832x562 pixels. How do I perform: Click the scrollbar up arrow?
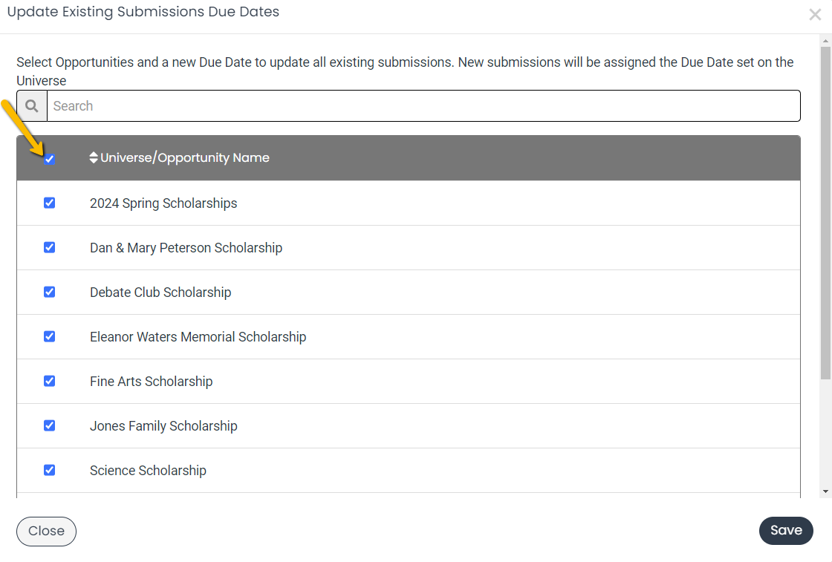(x=825, y=41)
